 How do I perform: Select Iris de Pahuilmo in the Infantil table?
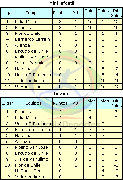click(x=31, y=159)
